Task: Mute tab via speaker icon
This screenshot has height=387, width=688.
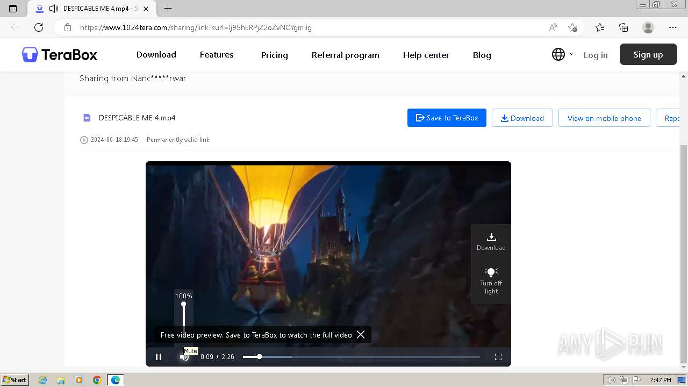Action: pyautogui.click(x=53, y=9)
